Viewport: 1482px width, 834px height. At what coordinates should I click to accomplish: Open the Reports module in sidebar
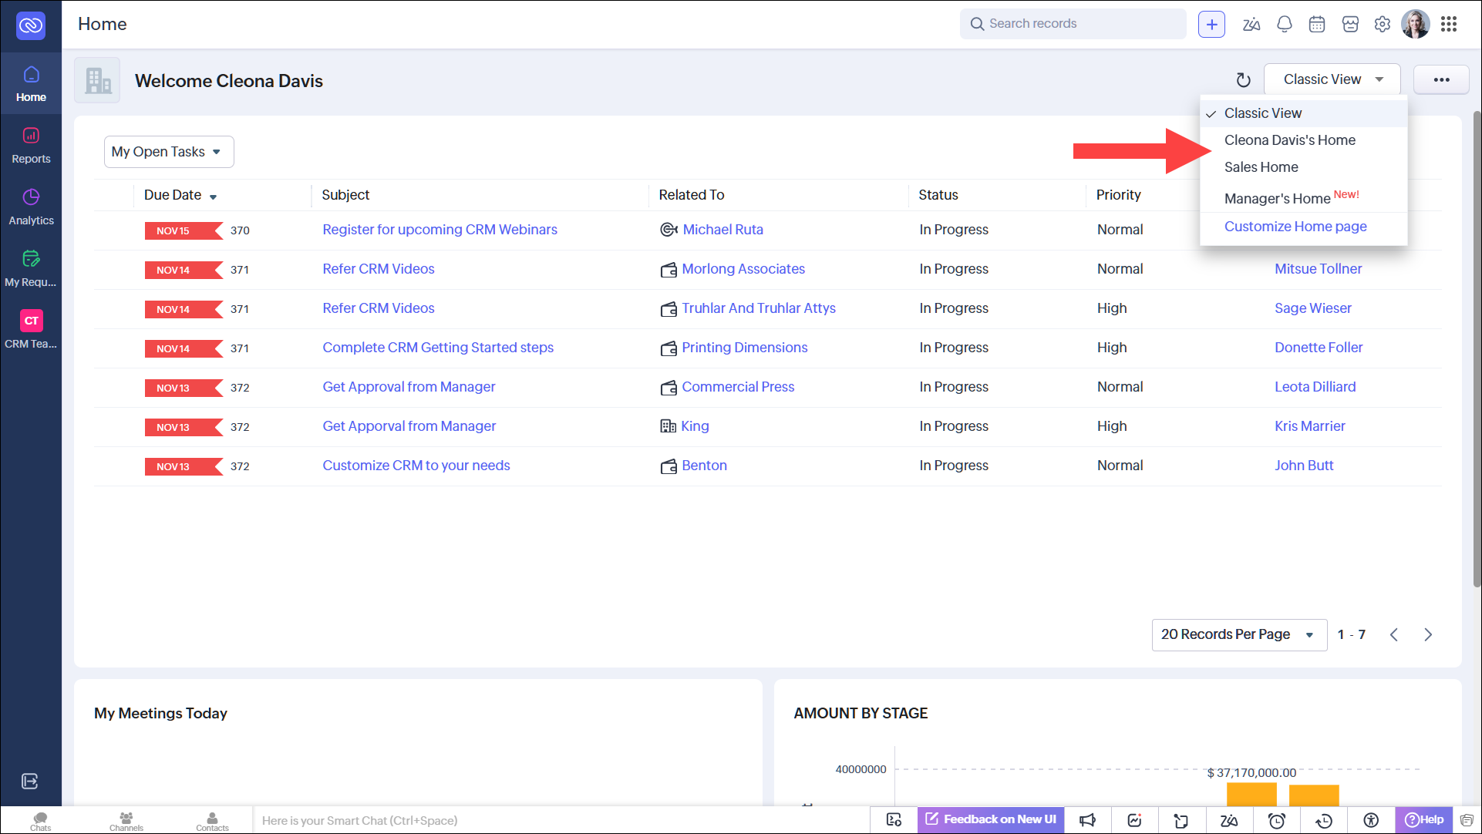[x=31, y=145]
